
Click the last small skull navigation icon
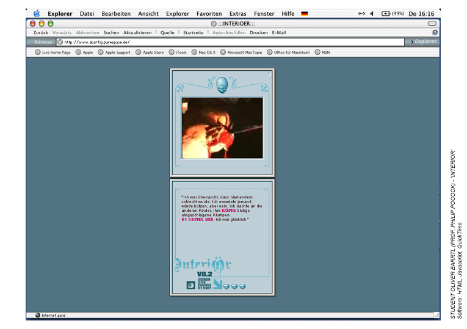pyautogui.click(x=242, y=286)
